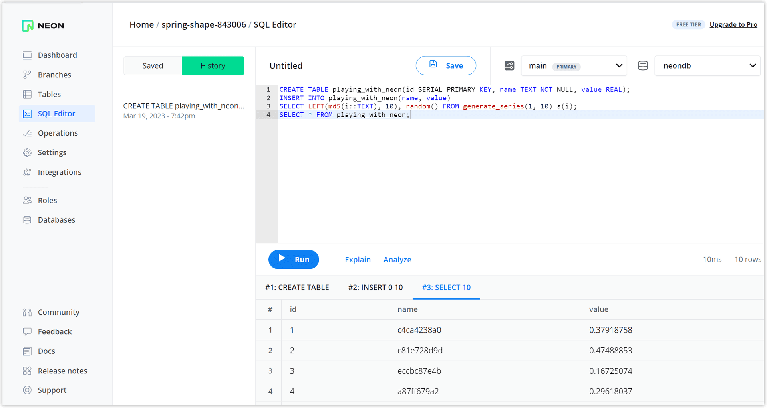Open the neondb database dropdown

click(x=707, y=66)
